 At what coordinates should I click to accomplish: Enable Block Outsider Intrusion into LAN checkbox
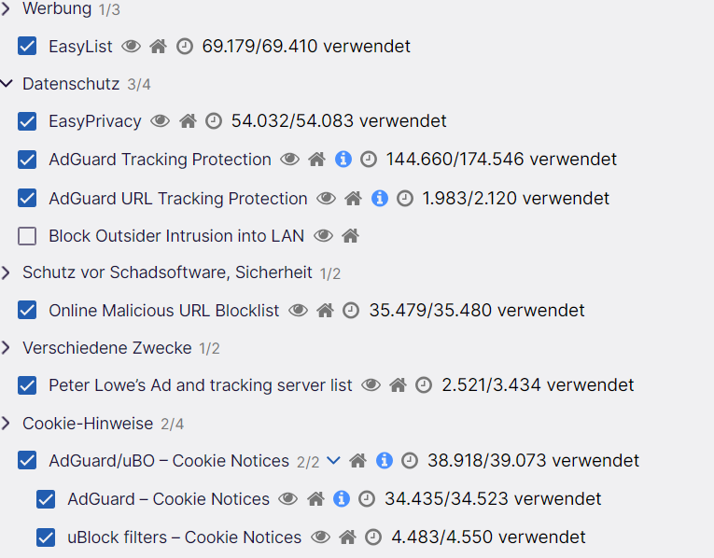point(28,236)
